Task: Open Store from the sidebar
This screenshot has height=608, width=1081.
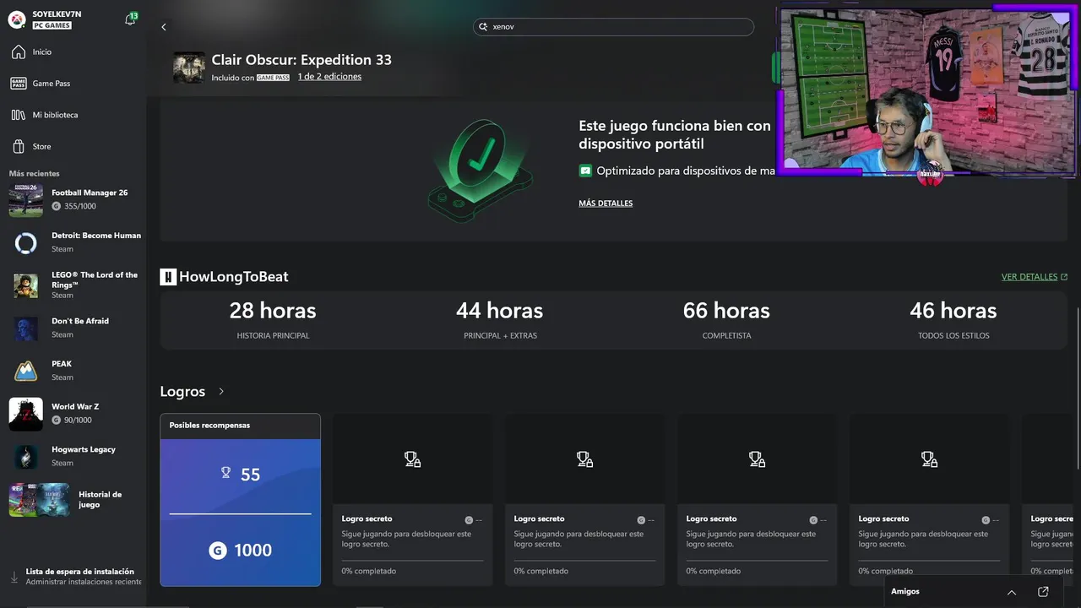Action: (x=73, y=146)
